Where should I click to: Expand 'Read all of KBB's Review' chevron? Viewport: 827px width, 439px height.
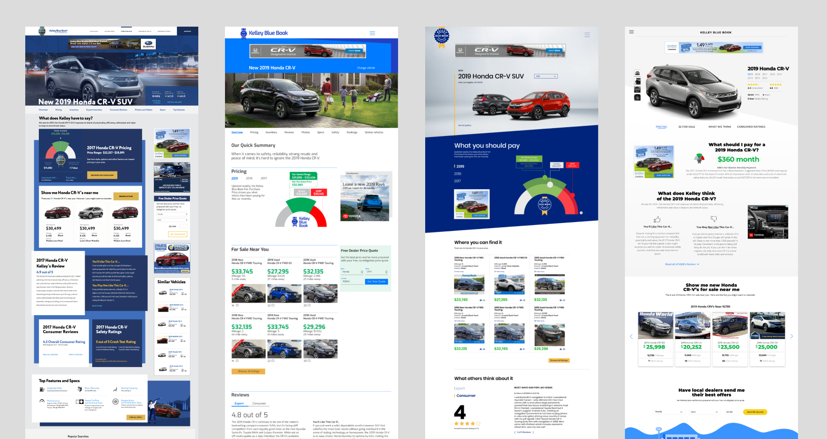pyautogui.click(x=698, y=264)
